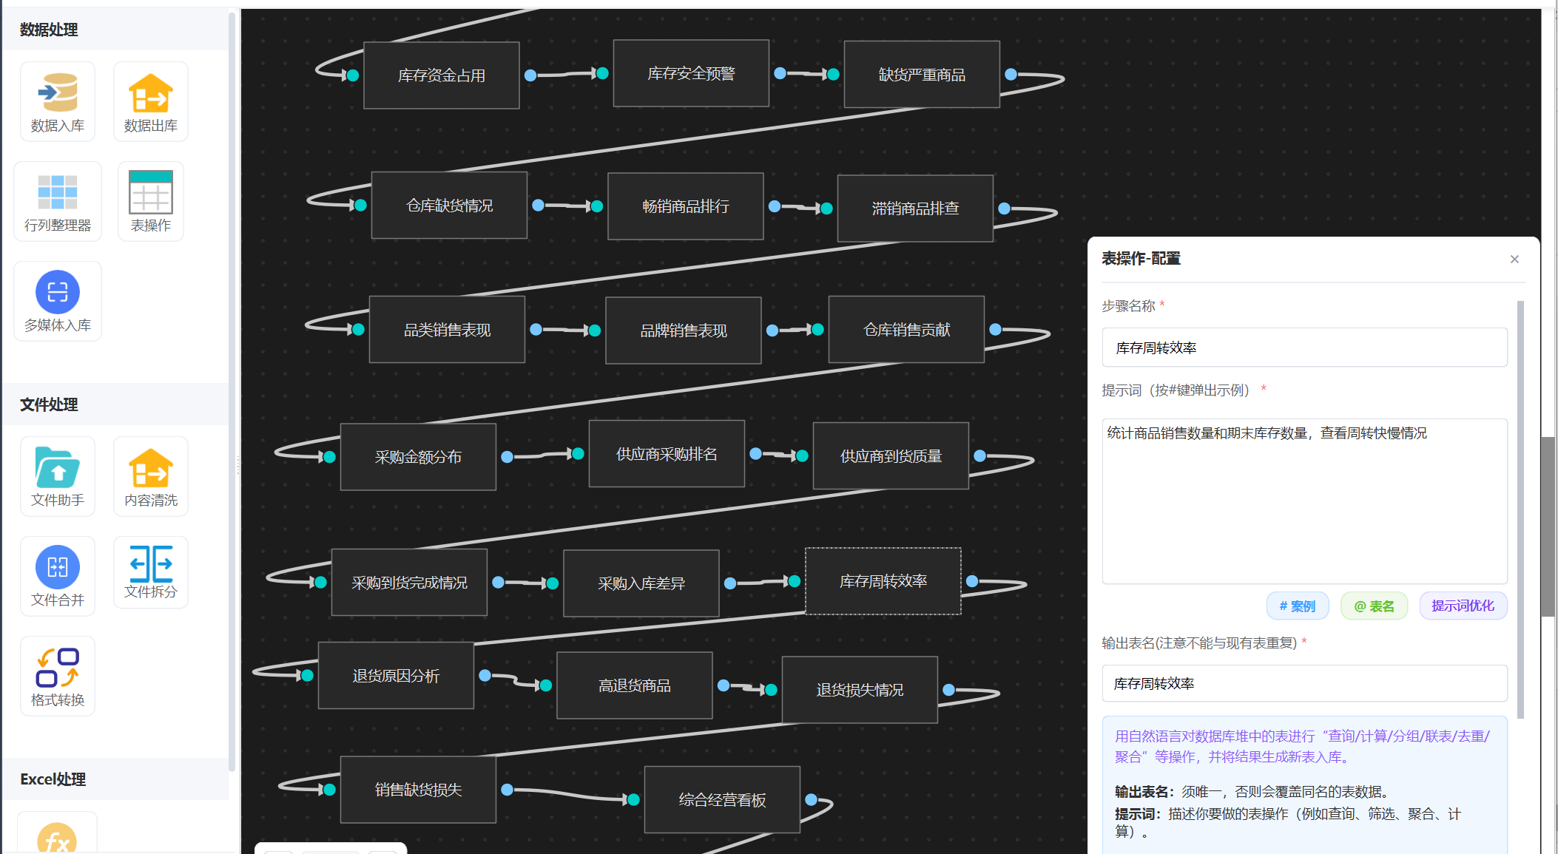Click the 文件合并 icon

[58, 568]
